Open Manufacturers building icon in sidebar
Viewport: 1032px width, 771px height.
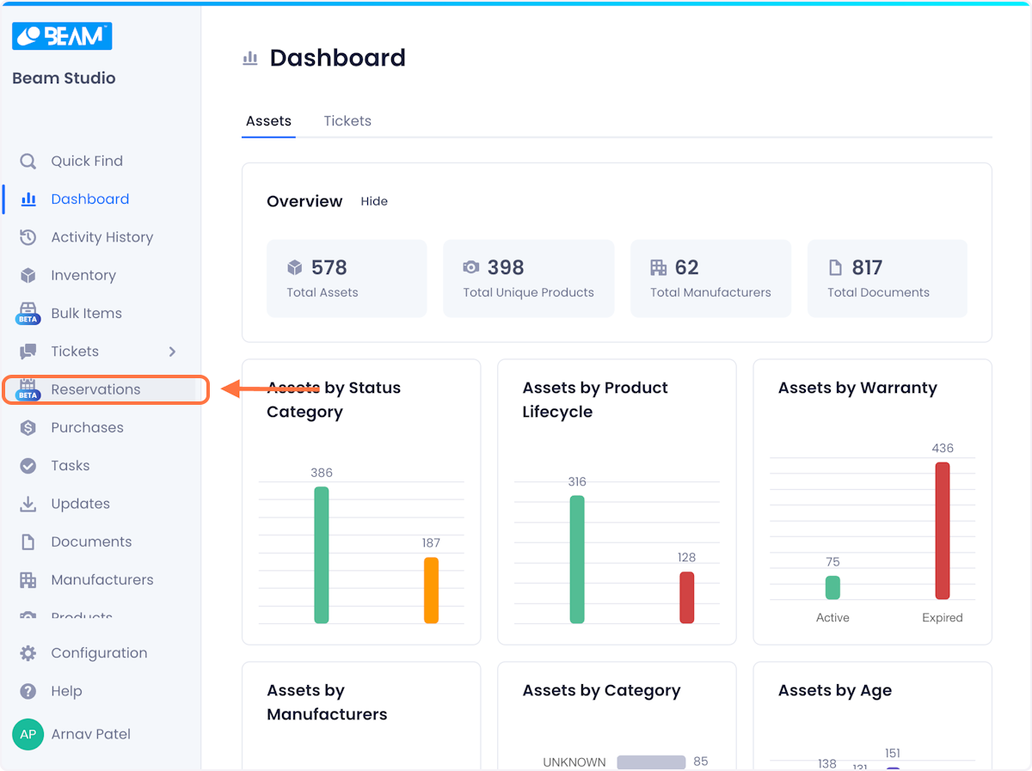28,580
